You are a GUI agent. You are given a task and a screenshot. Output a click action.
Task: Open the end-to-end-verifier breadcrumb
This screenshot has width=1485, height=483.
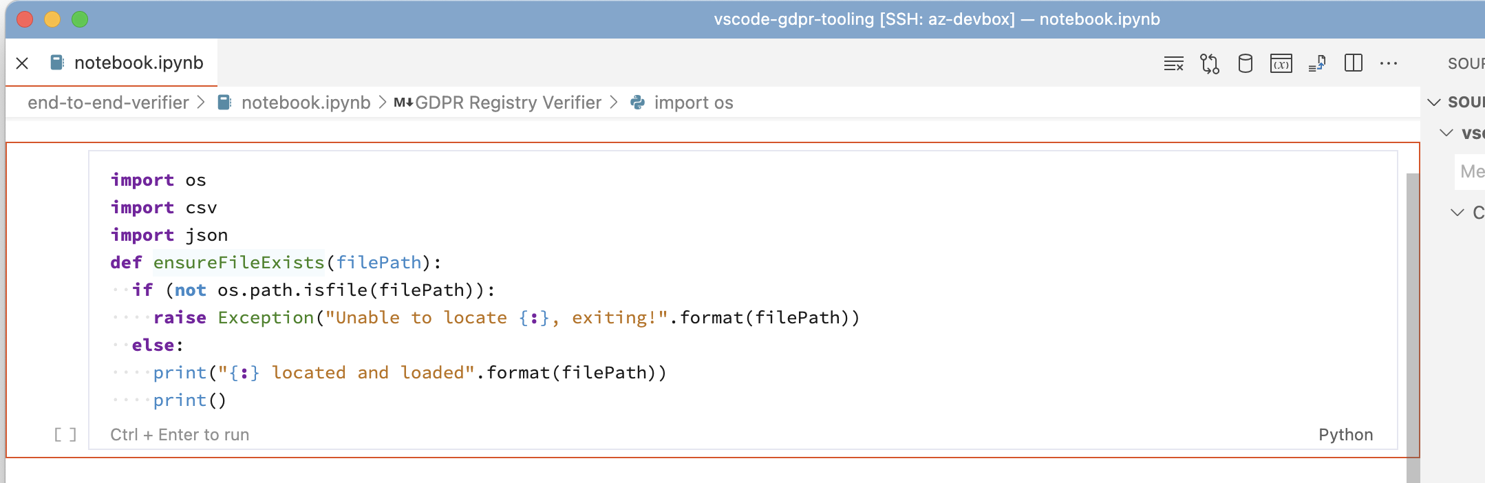(x=107, y=103)
